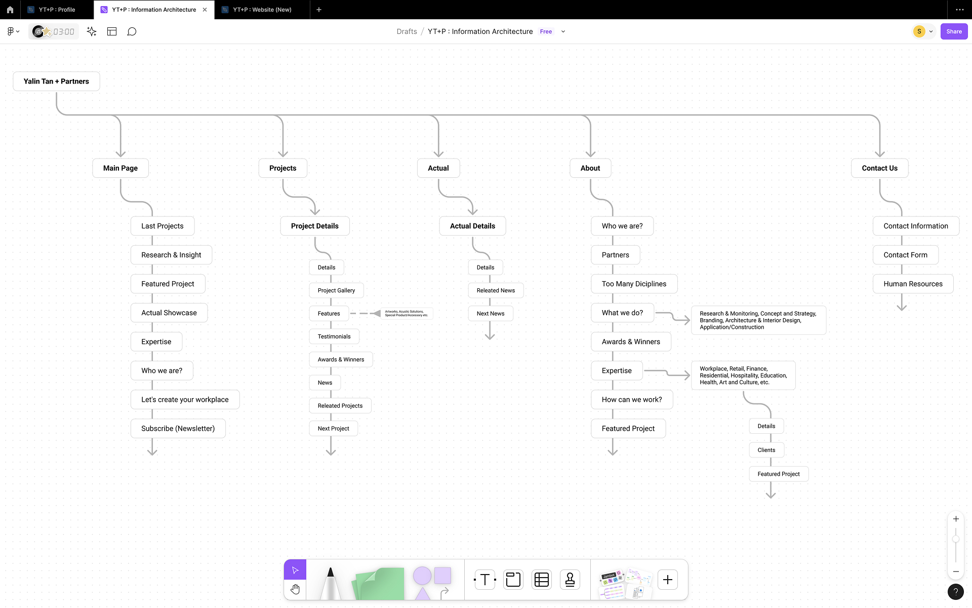Open the Stamp tool
The image size is (972, 608).
point(570,580)
